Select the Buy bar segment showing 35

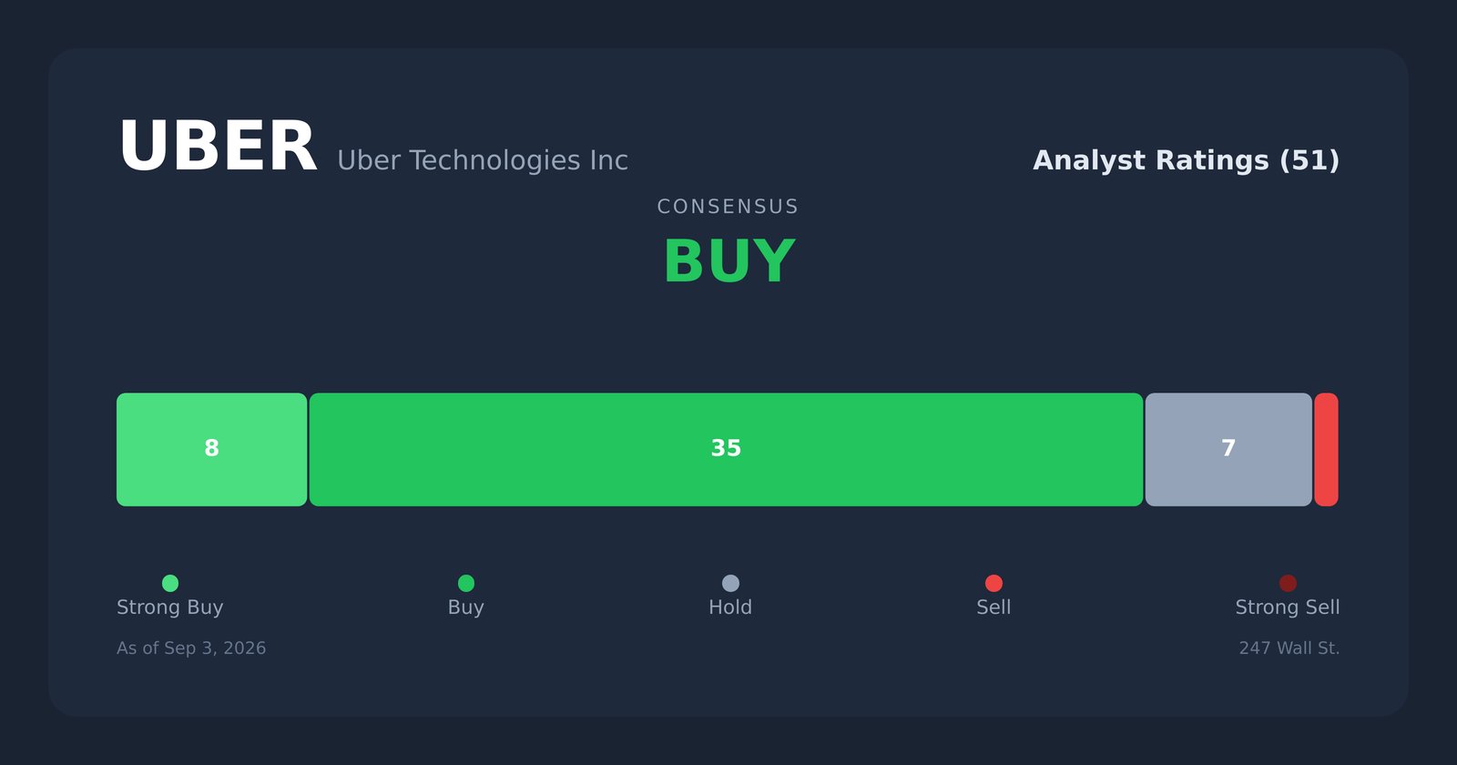pyautogui.click(x=726, y=450)
